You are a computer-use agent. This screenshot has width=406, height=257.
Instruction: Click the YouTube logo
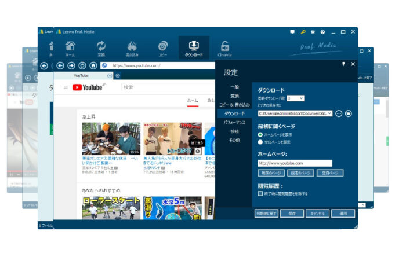tap(89, 87)
